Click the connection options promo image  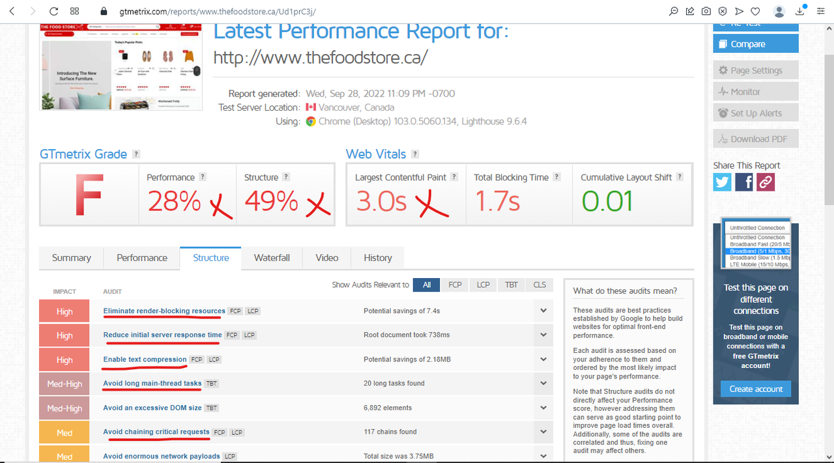(756, 245)
